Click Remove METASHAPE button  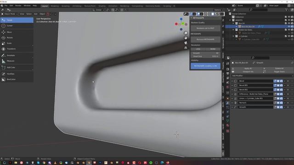tap(205, 39)
